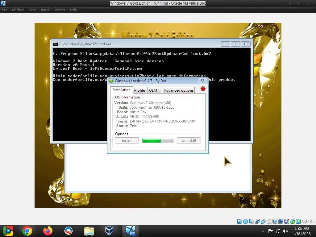Click the Board value VirtualBox
The height and width of the screenshot is (237, 316).
click(x=138, y=112)
